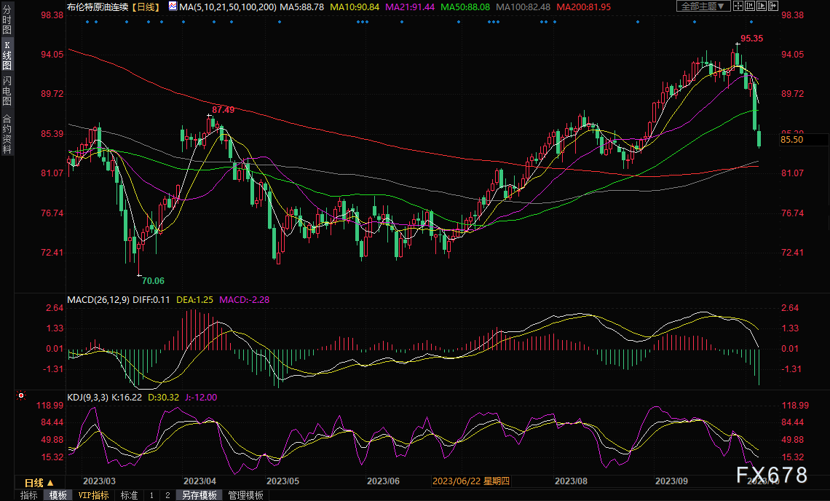Click the DIFF:0.11 value

151,300
